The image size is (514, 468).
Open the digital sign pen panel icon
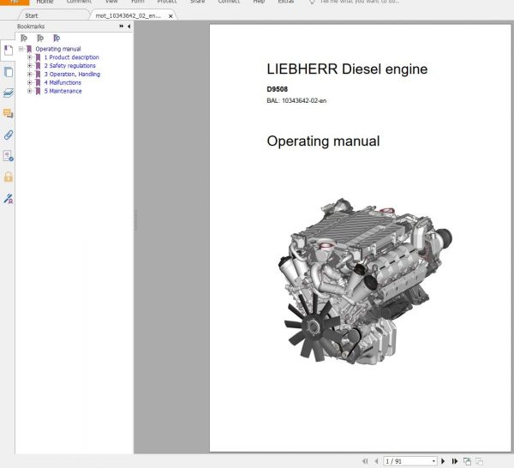click(9, 198)
